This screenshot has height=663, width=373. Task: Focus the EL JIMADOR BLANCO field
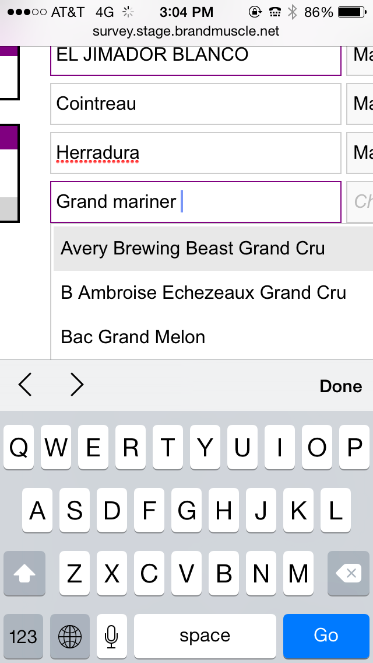coord(196,58)
